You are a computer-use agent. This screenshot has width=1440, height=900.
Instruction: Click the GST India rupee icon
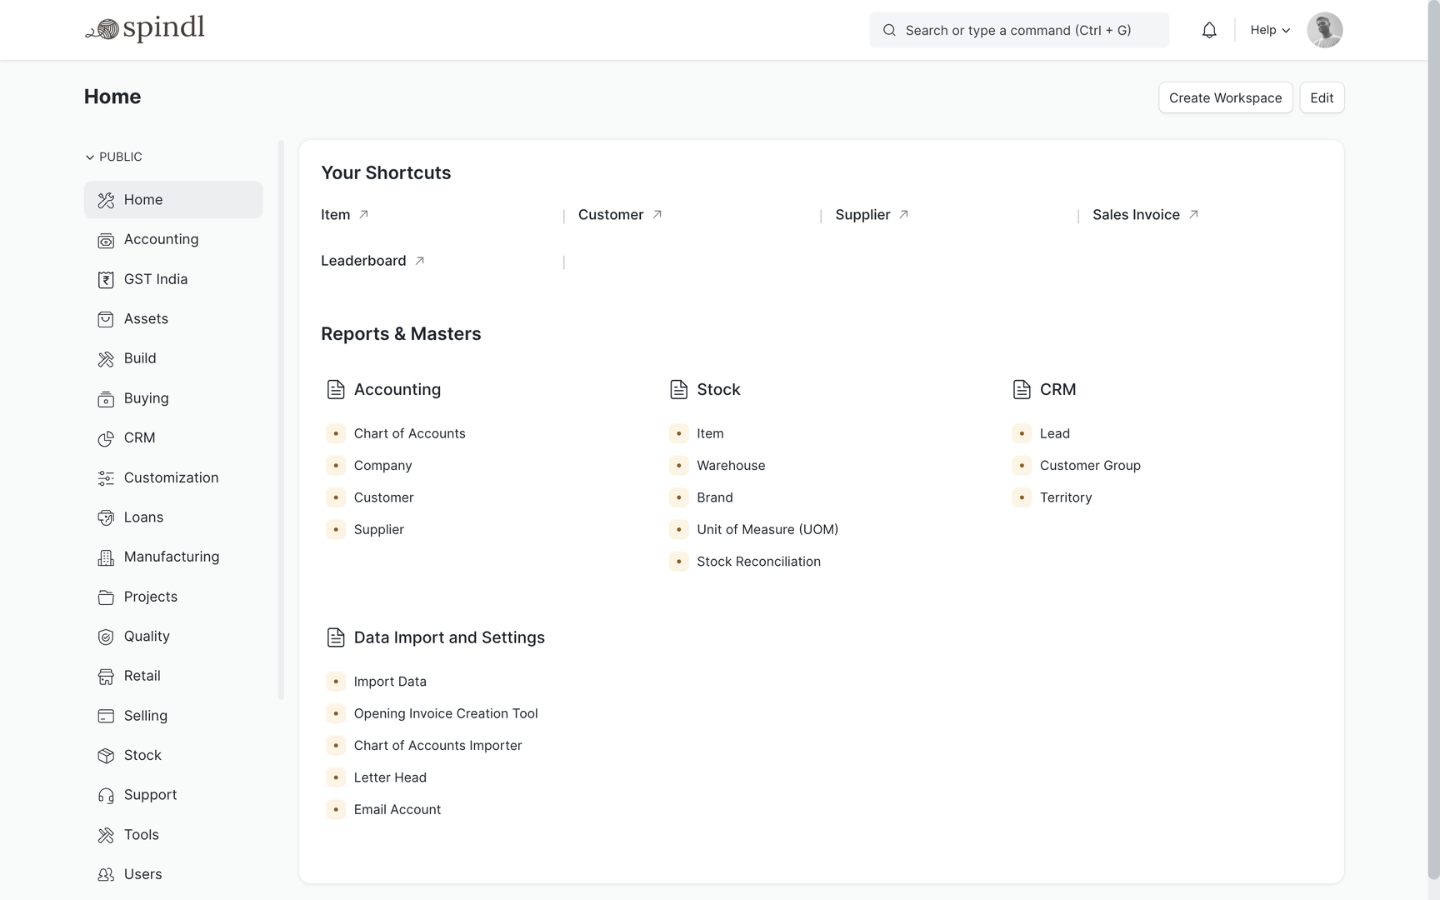coord(106,280)
